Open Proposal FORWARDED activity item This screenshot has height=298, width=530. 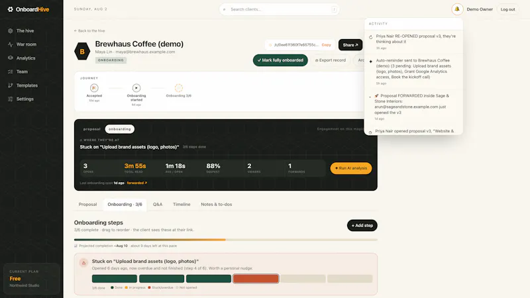coord(413,107)
